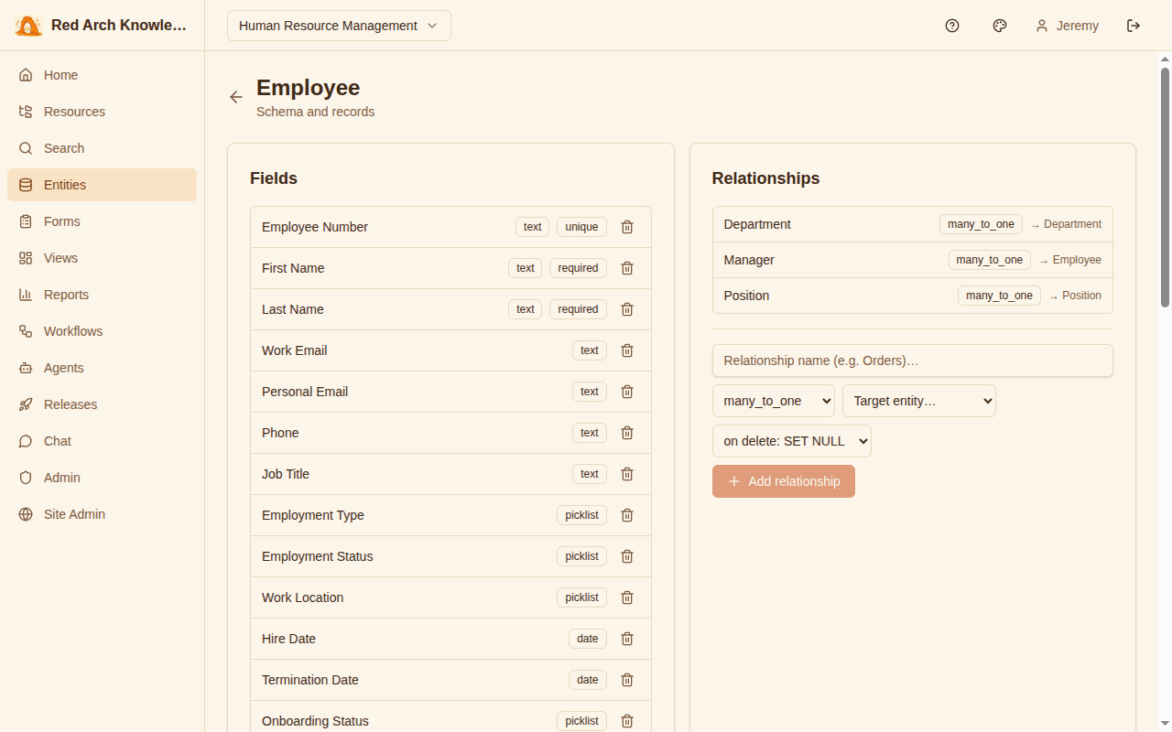1172x732 pixels.
Task: Click the unique badge on Employee Number
Action: 581,227
